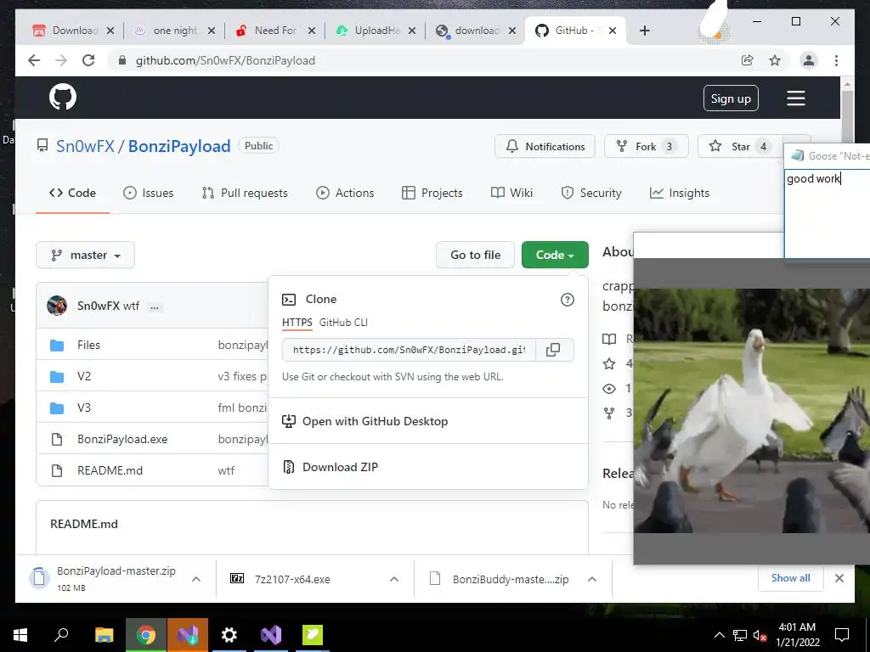This screenshot has height=652, width=870.
Task: Click the browser address bar URL
Action: coord(225,60)
